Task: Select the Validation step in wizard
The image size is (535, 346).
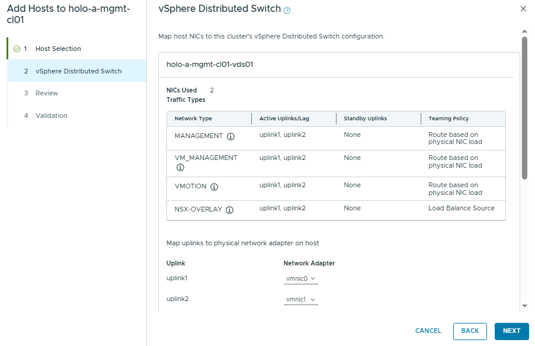Action: (51, 116)
